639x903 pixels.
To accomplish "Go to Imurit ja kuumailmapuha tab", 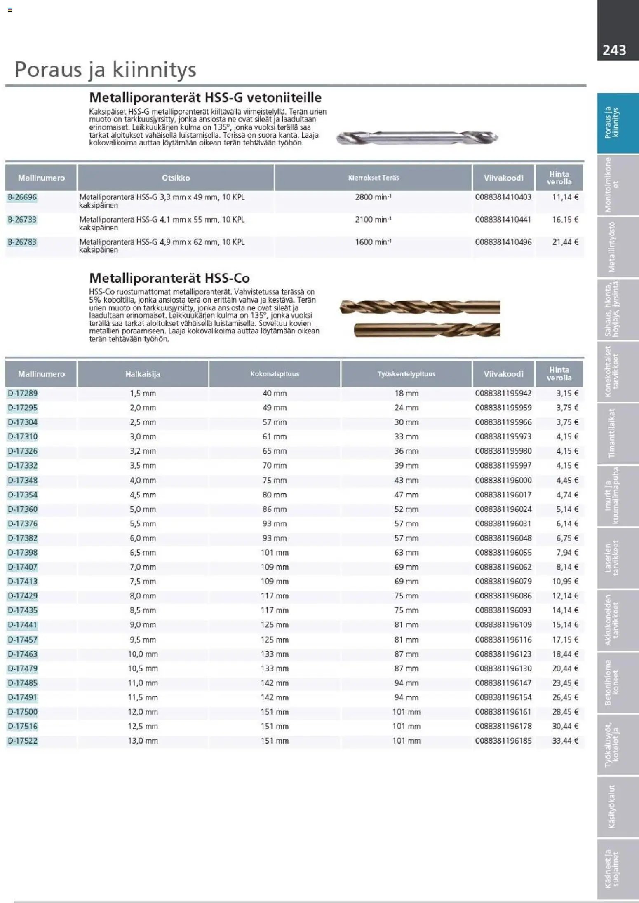I will tap(618, 496).
